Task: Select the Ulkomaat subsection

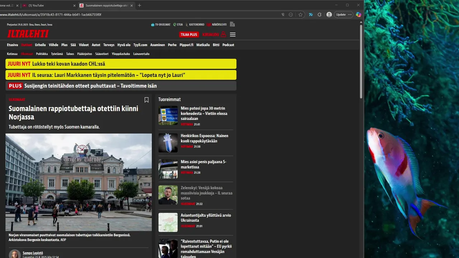Action: [x=27, y=54]
